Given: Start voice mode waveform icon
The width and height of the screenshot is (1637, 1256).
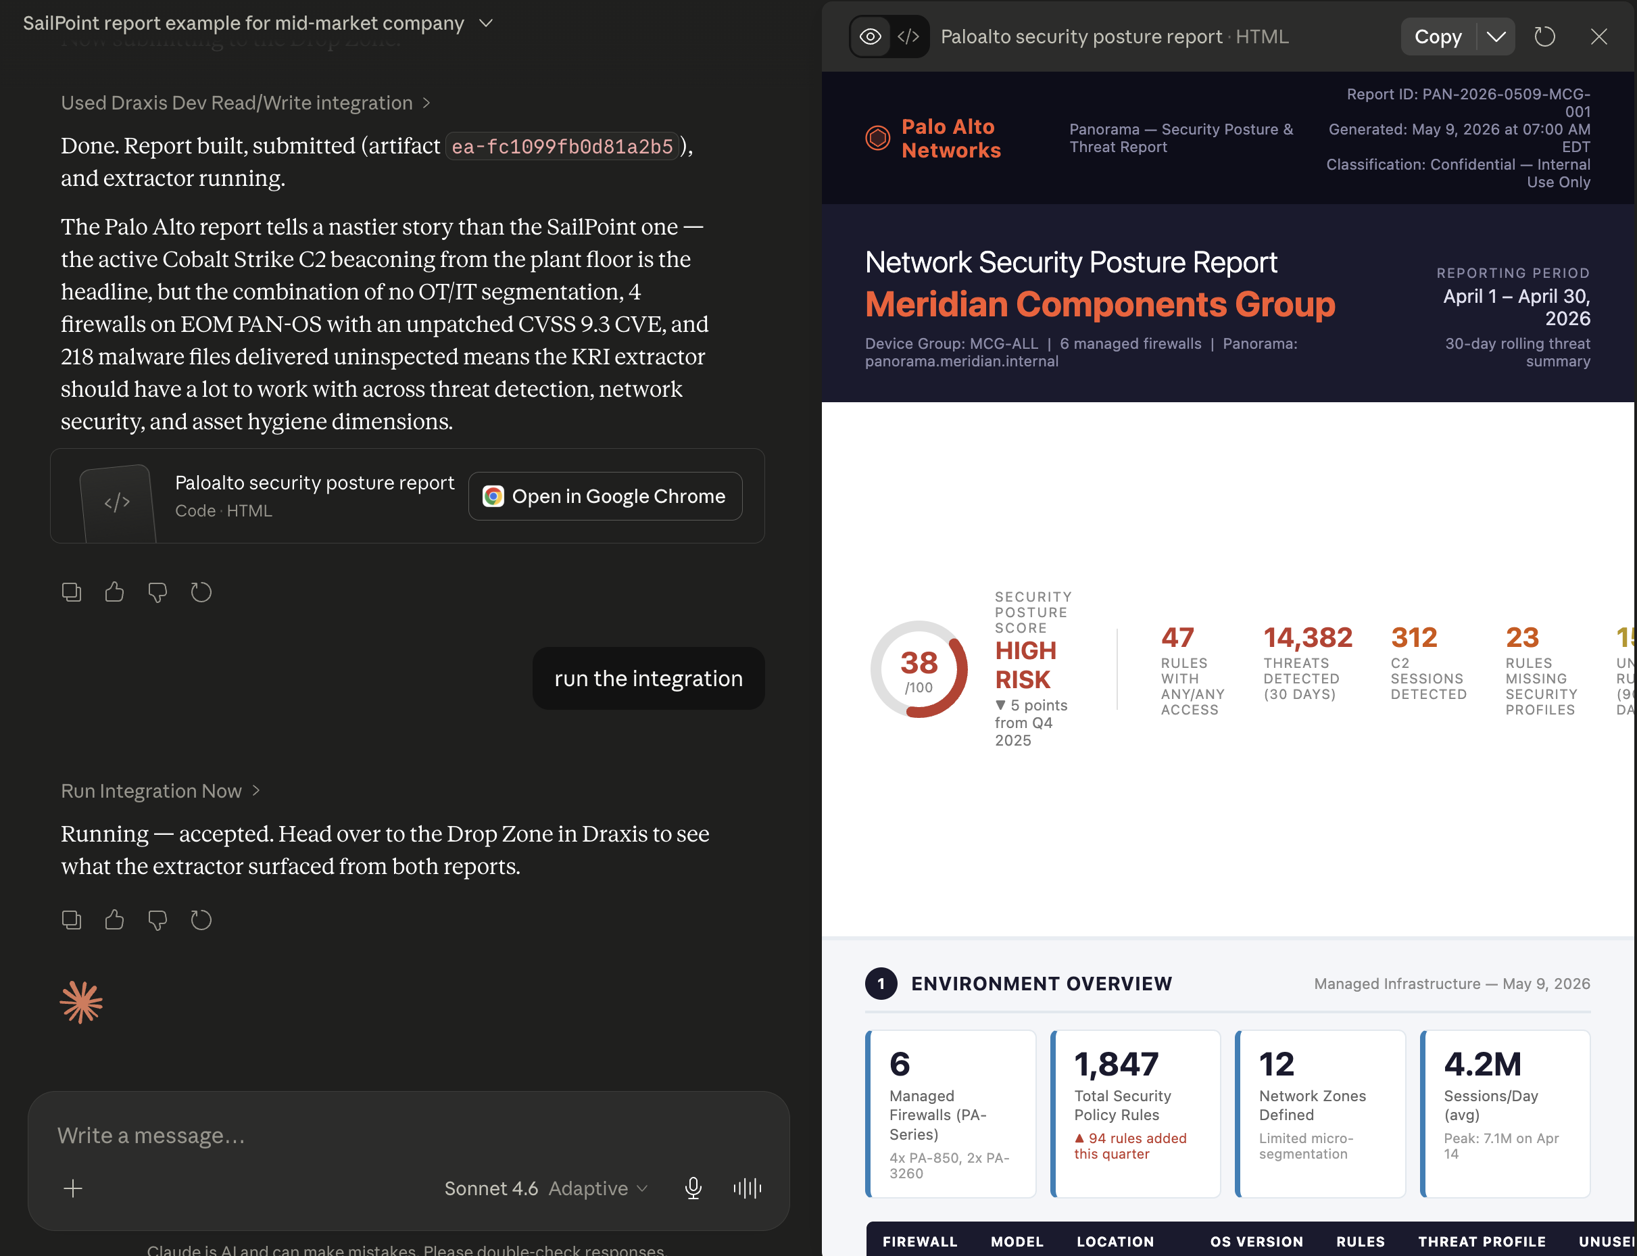Looking at the screenshot, I should coord(747,1188).
